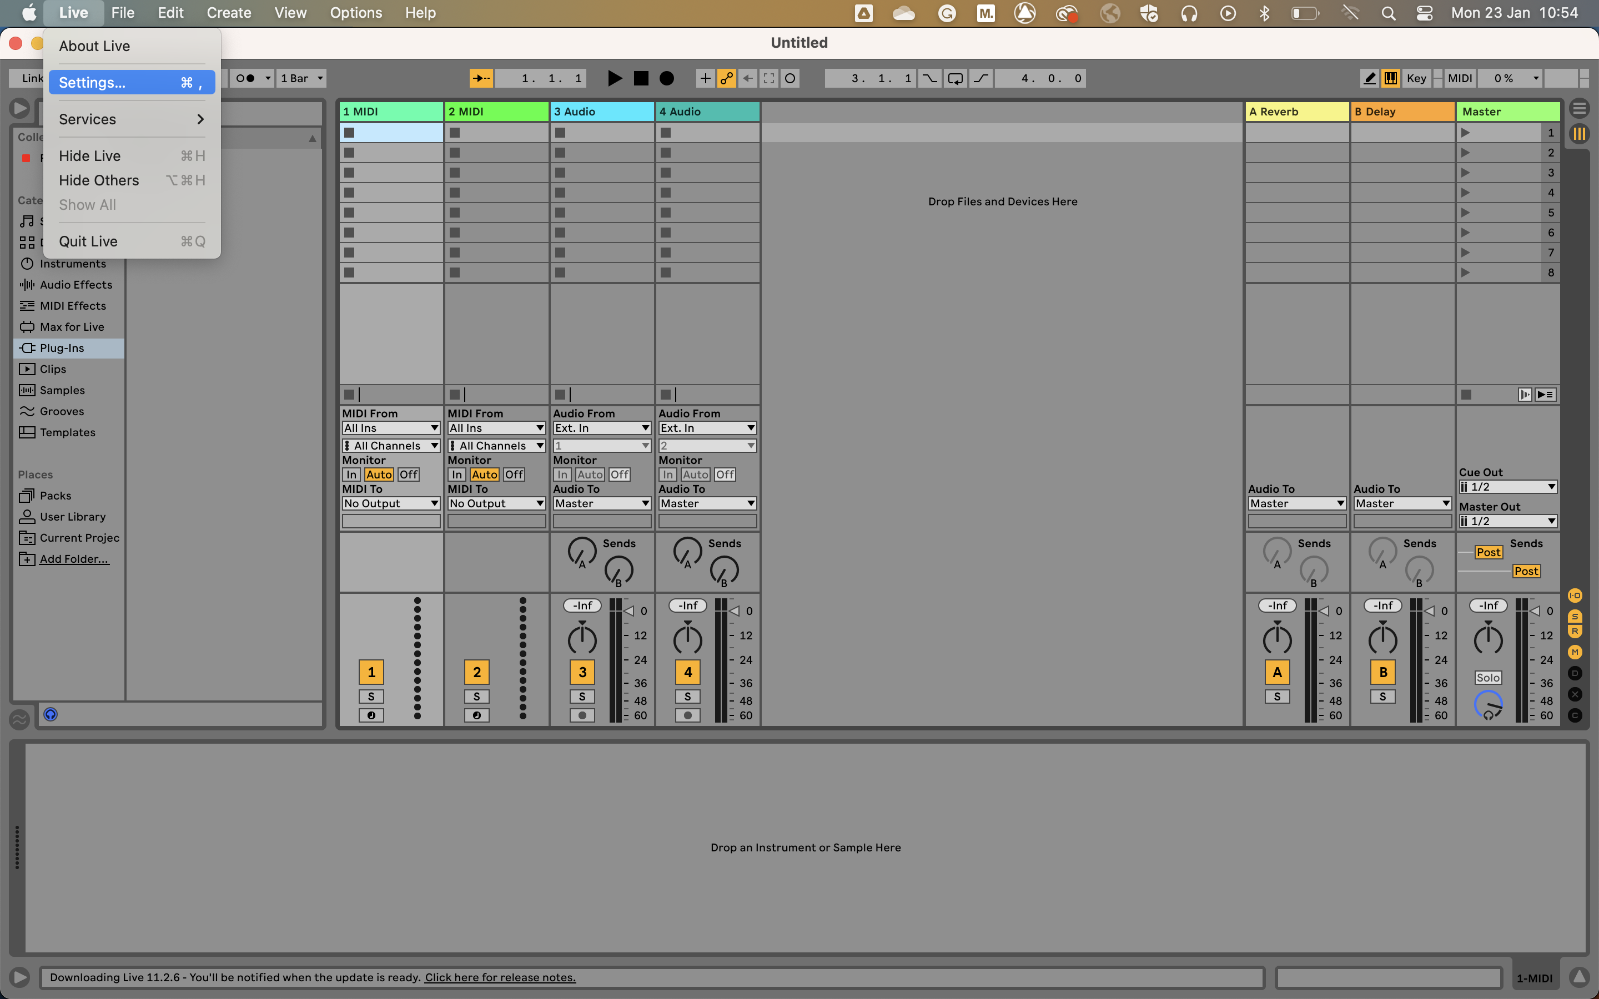This screenshot has height=999, width=1599.
Task: Click the Master track volume pan knob
Action: pos(1488,639)
